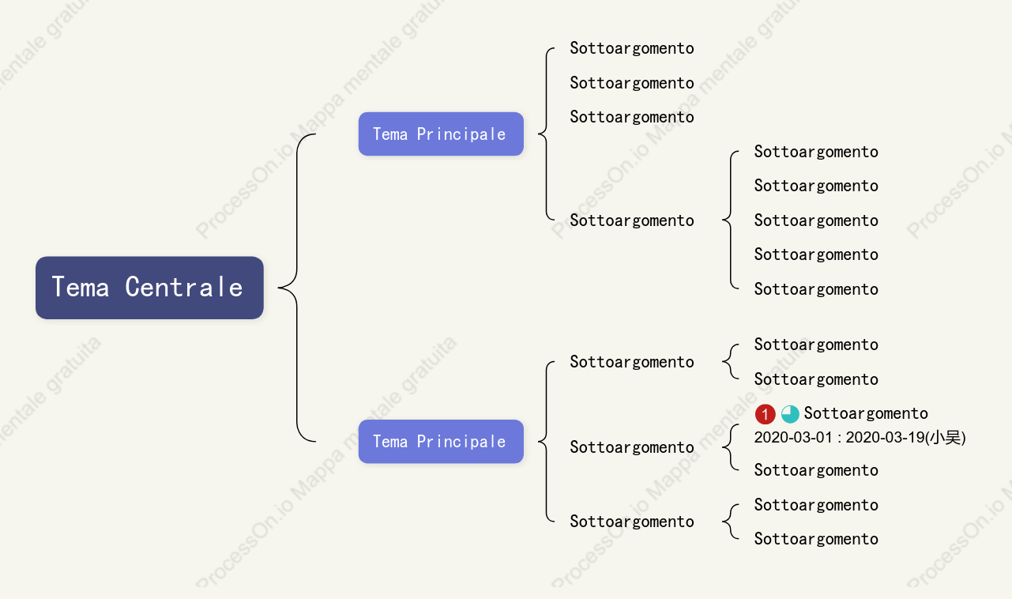
Task: Select third Sottoargomento in upper Tema Principale list
Action: 632,117
